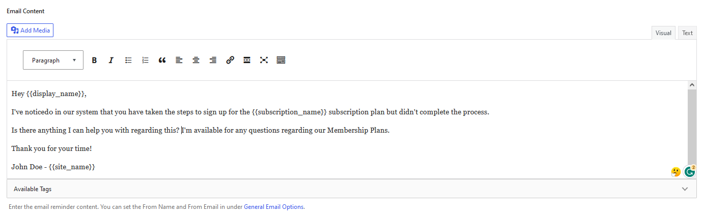This screenshot has width=704, height=215.
Task: Open the Grammarly widget in editor
Action: (x=690, y=171)
